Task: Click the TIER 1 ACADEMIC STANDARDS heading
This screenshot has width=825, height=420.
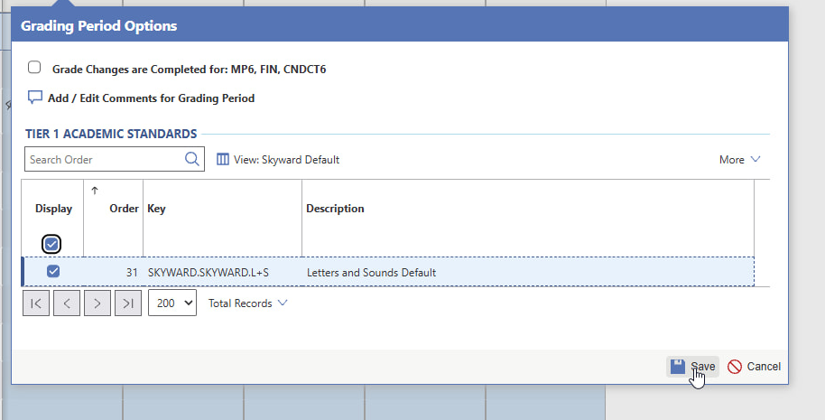Action: tap(111, 134)
